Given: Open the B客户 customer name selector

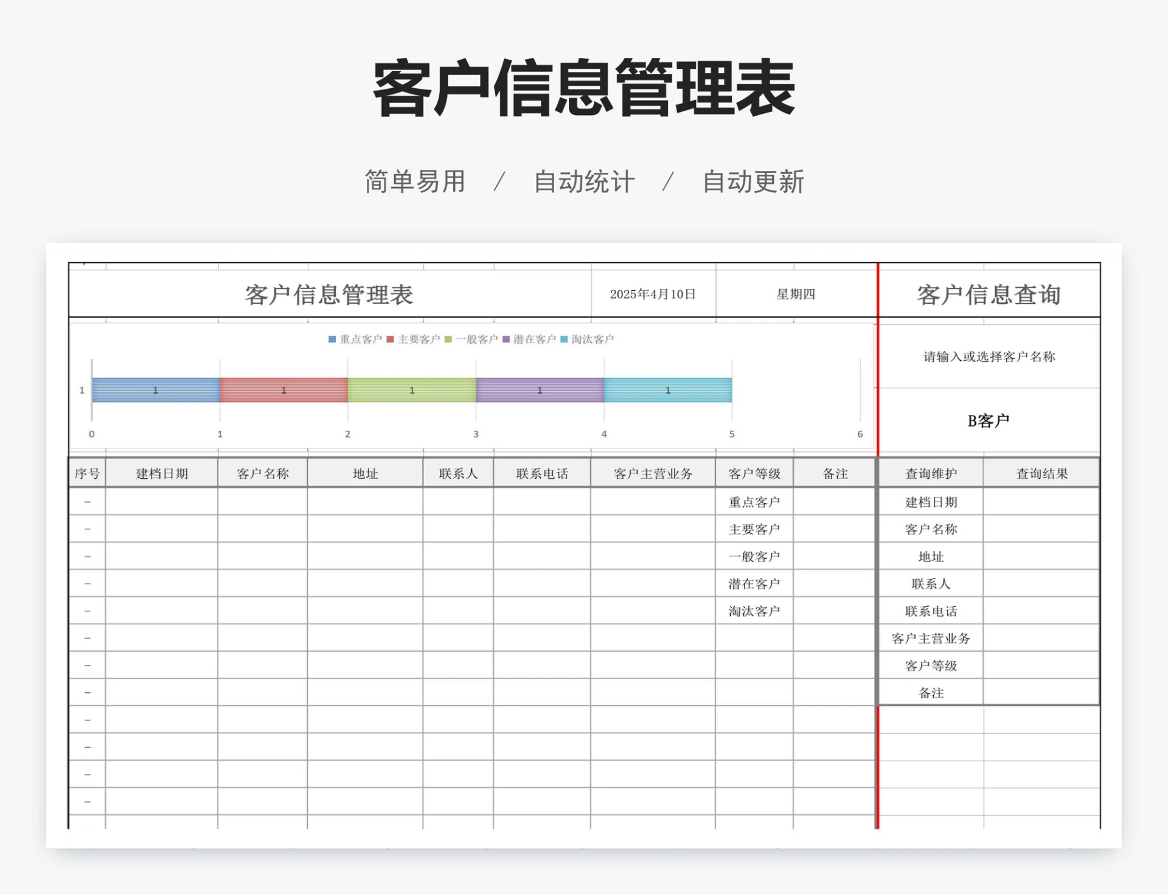Looking at the screenshot, I should point(987,419).
